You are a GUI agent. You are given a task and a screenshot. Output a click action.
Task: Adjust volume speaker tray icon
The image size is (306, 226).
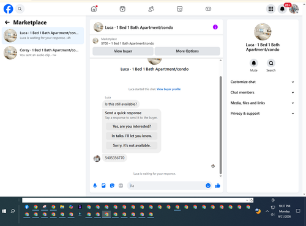coord(273,214)
